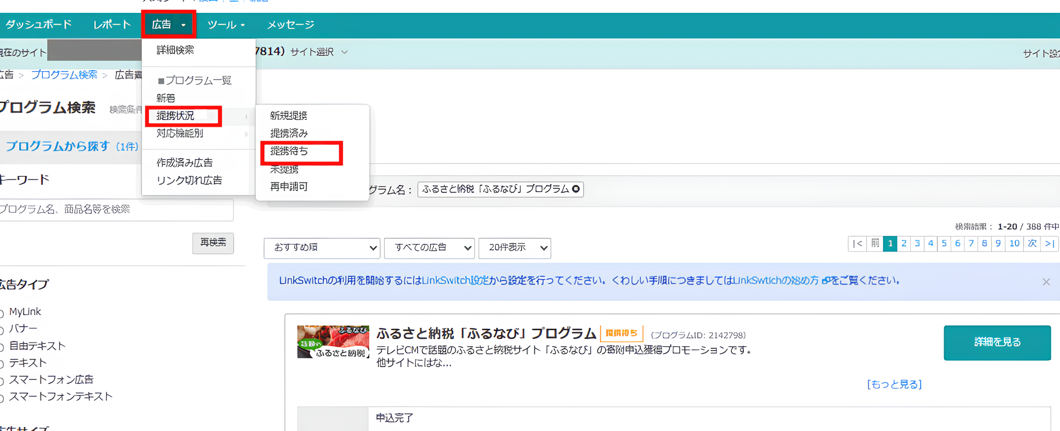The height and width of the screenshot is (431, 1060).
Task: Open ふるさと納税「ふるなび」プログラム title
Action: (487, 334)
